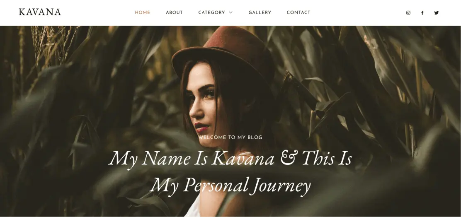
Task: Navigate to the About page
Action: (x=175, y=12)
